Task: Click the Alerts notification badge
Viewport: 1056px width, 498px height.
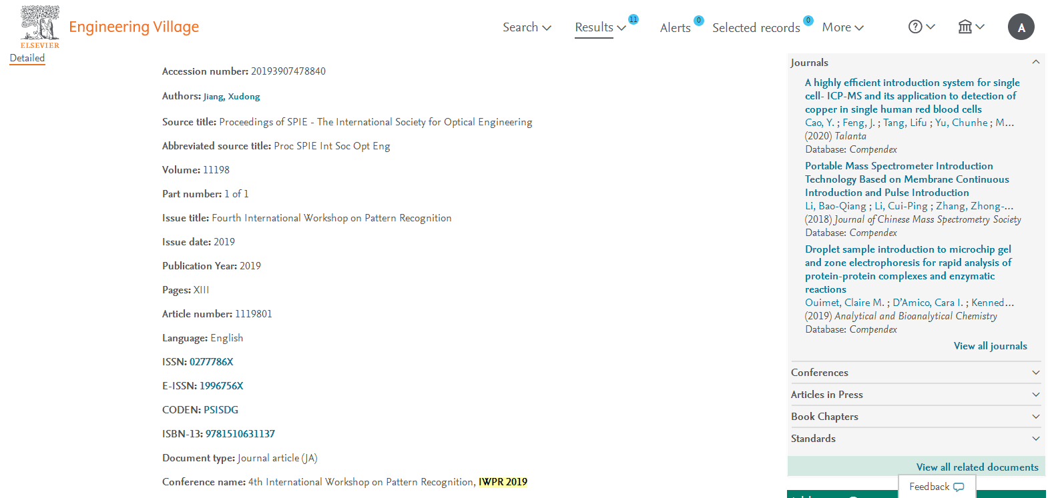Action: pyautogui.click(x=699, y=21)
